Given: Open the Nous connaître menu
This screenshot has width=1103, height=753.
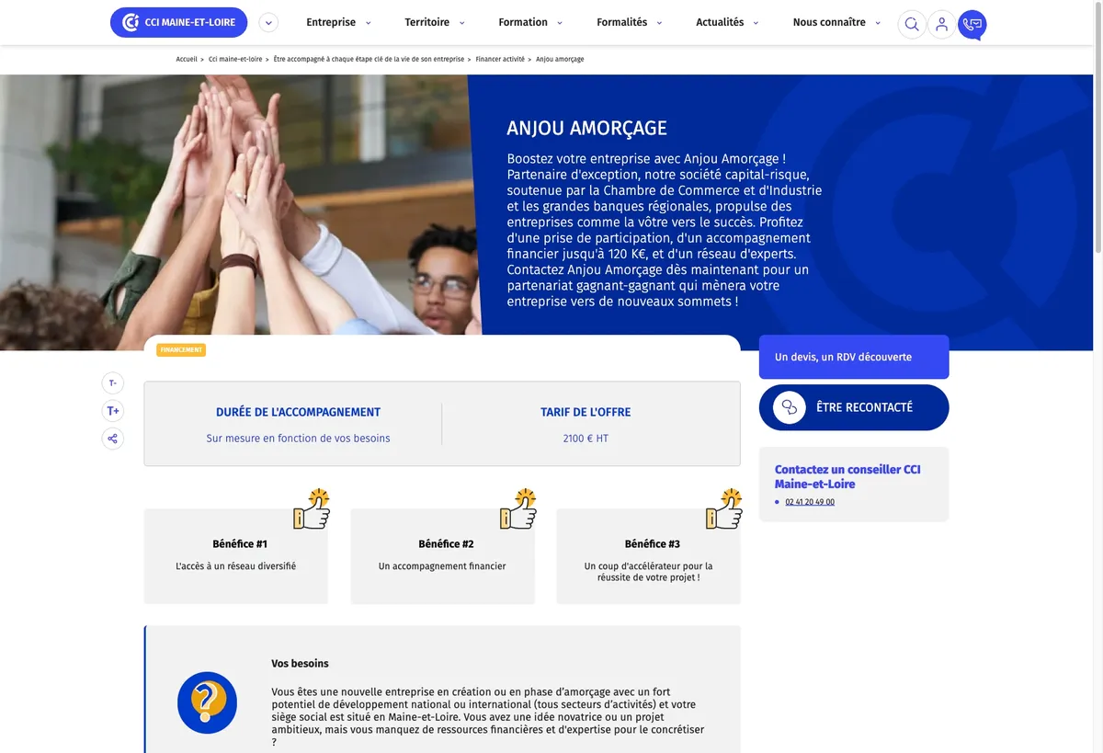Looking at the screenshot, I should coord(836,23).
